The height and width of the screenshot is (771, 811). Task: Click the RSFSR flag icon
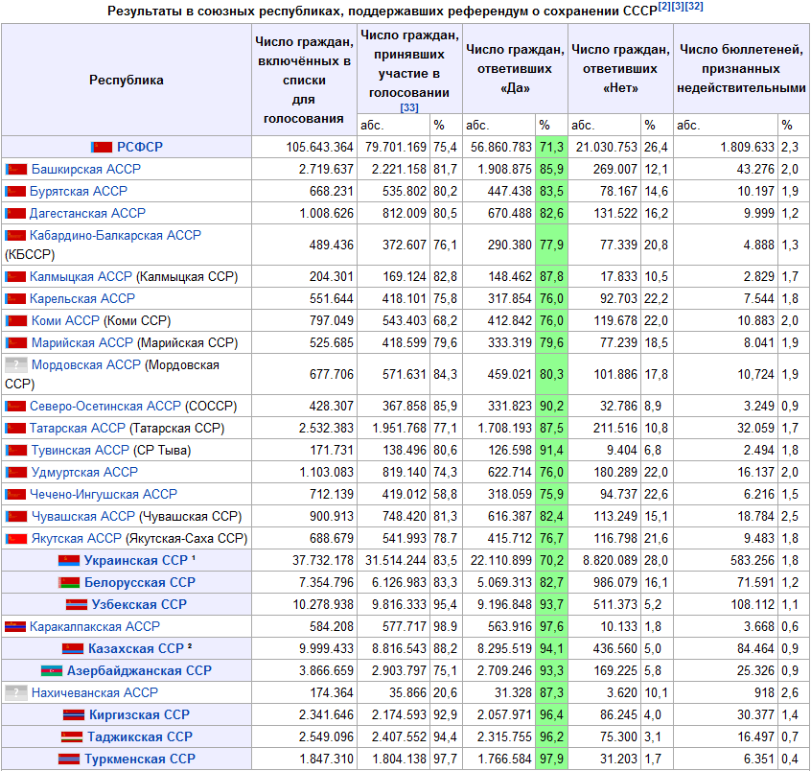point(102,147)
